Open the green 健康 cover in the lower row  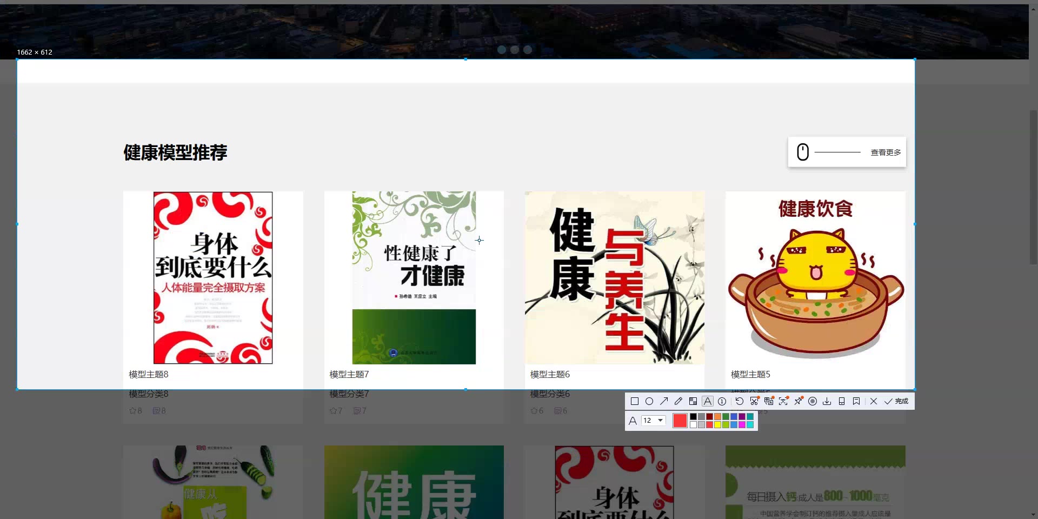click(x=414, y=482)
